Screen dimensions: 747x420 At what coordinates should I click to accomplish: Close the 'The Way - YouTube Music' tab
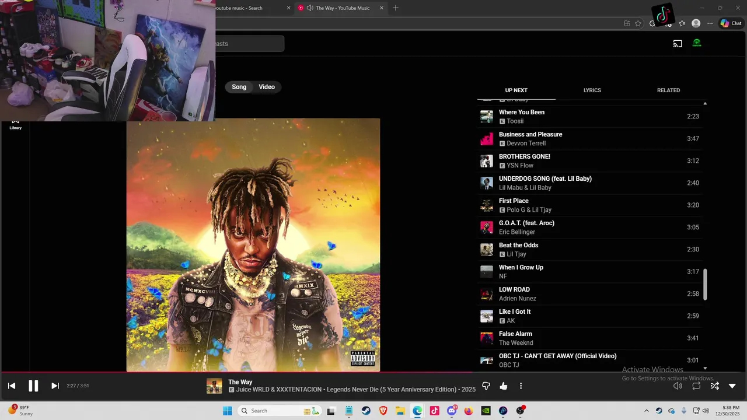point(382,8)
